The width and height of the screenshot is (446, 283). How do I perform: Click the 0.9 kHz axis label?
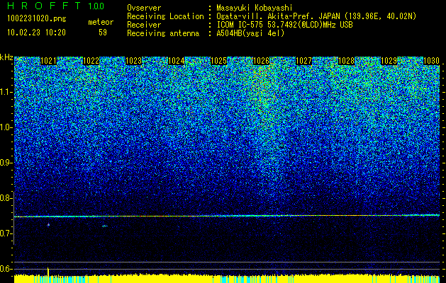[6, 163]
